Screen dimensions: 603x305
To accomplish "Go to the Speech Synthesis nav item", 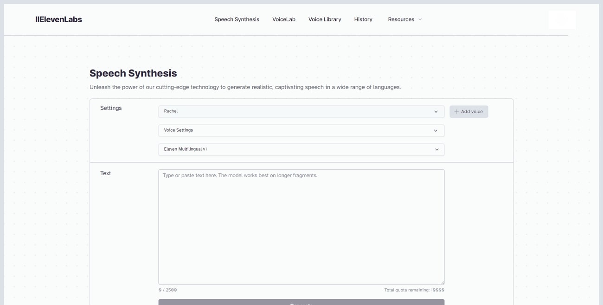I will [x=237, y=19].
